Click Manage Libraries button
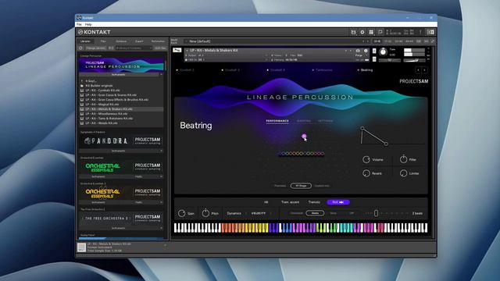500x281 pixels. click(96, 48)
